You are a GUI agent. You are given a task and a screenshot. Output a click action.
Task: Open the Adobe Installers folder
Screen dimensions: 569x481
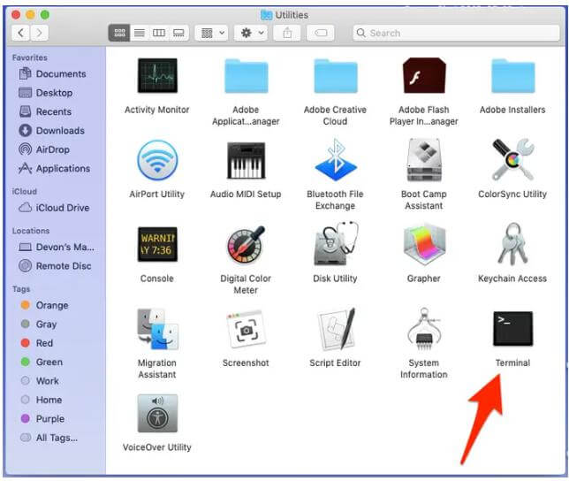point(512,75)
